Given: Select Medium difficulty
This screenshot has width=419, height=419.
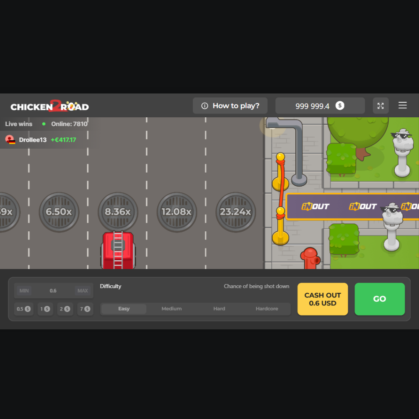Looking at the screenshot, I should [171, 309].
